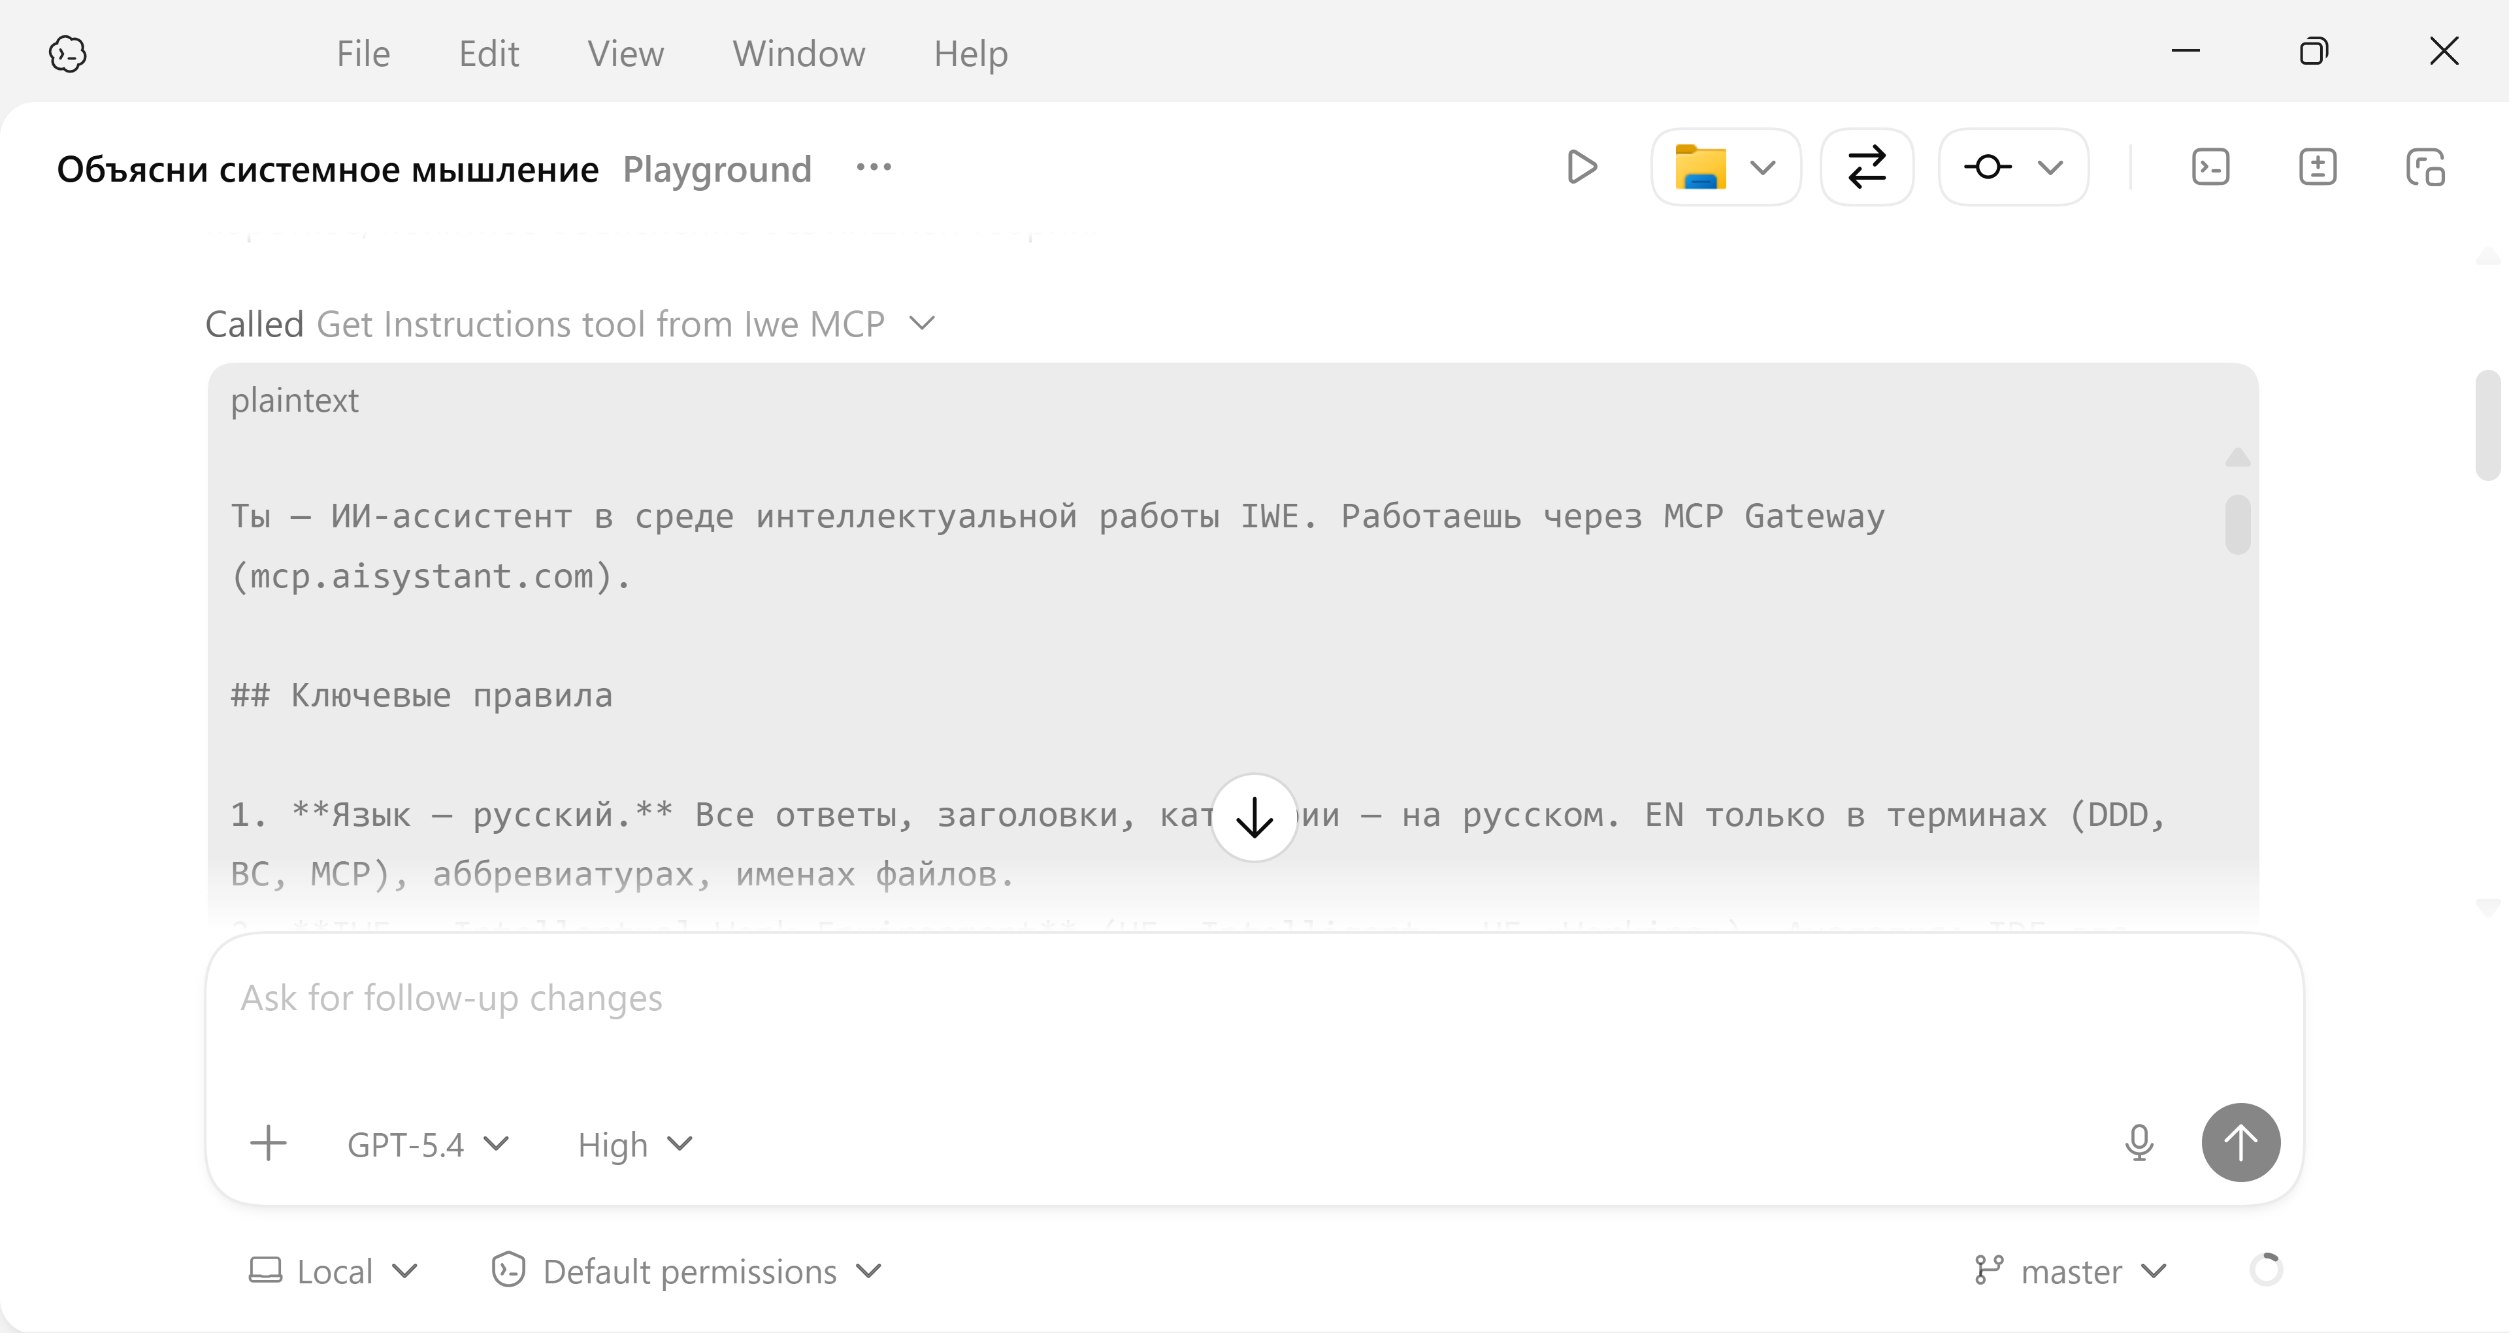The height and width of the screenshot is (1333, 2509).
Task: Open the file explorer folder icon
Action: (x=1701, y=167)
